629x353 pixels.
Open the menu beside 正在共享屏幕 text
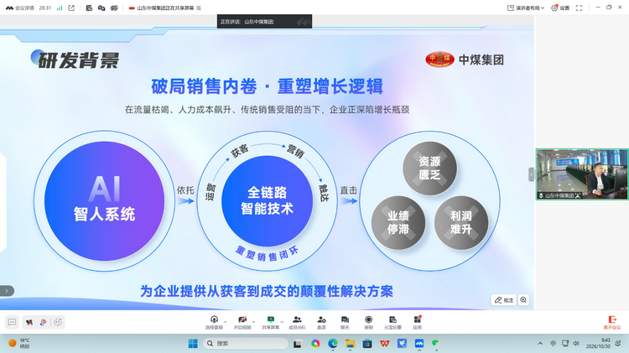pyautogui.click(x=199, y=8)
